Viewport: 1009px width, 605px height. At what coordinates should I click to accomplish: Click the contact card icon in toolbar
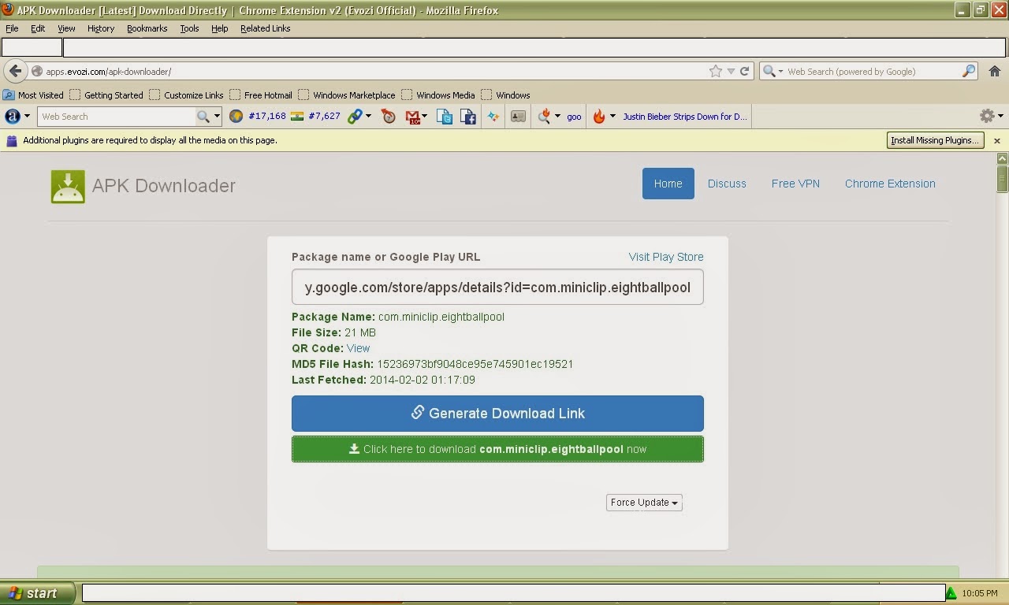tap(518, 116)
